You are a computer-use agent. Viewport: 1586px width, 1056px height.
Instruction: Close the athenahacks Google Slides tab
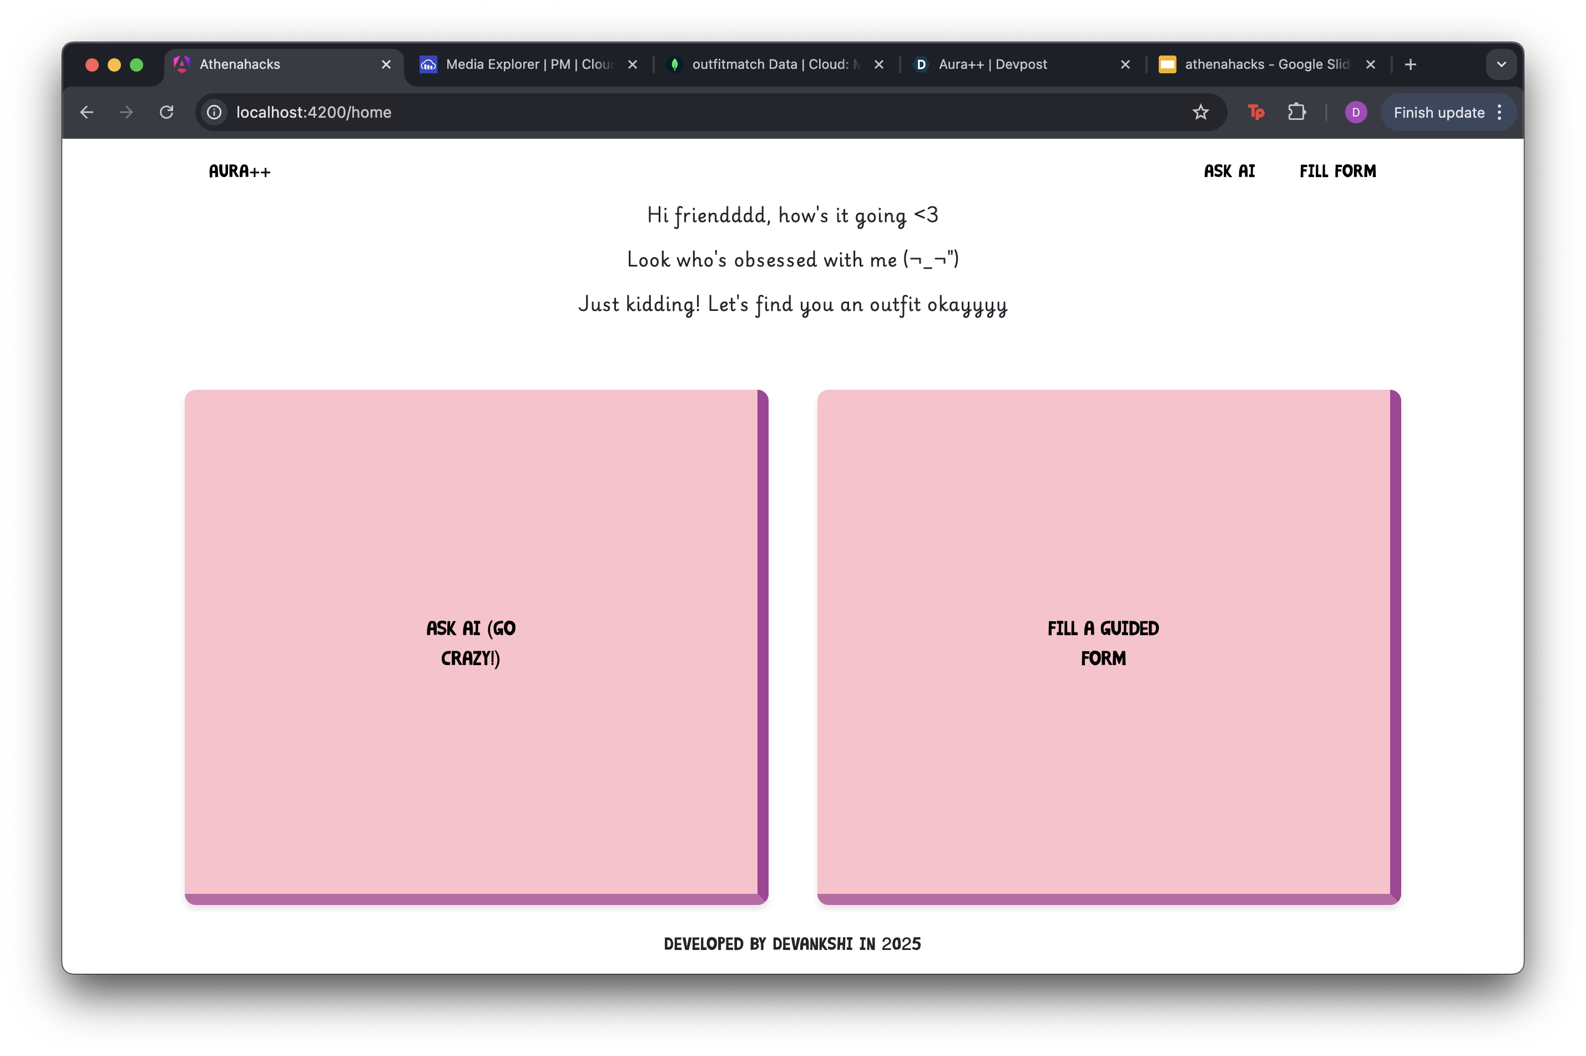point(1370,64)
